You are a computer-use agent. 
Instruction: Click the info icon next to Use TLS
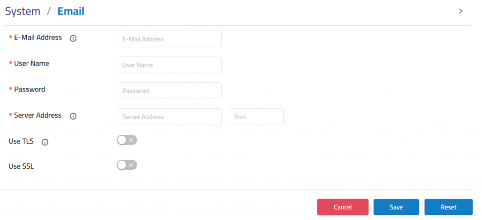coord(45,142)
